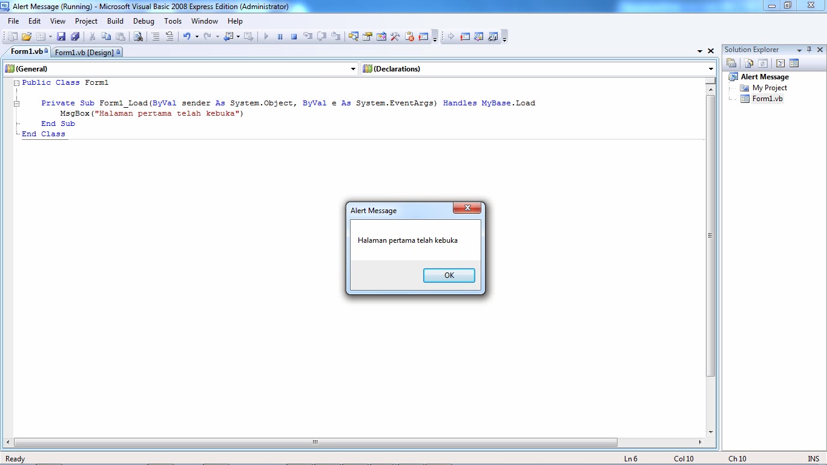
Task: Click the Step Into toolbar icon
Action: [308, 36]
